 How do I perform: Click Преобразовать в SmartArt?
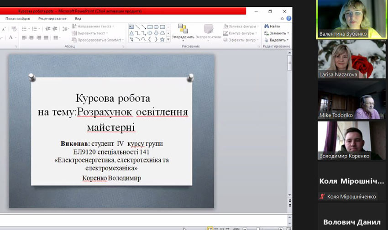tap(99, 40)
